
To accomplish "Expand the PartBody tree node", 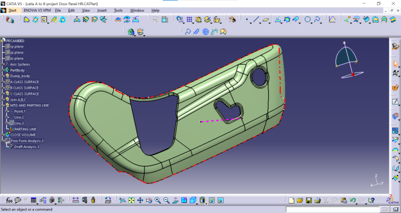I will pyautogui.click(x=2, y=70).
